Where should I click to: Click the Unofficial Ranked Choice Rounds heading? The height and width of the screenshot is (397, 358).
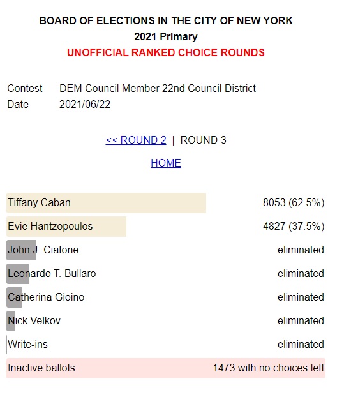click(166, 52)
